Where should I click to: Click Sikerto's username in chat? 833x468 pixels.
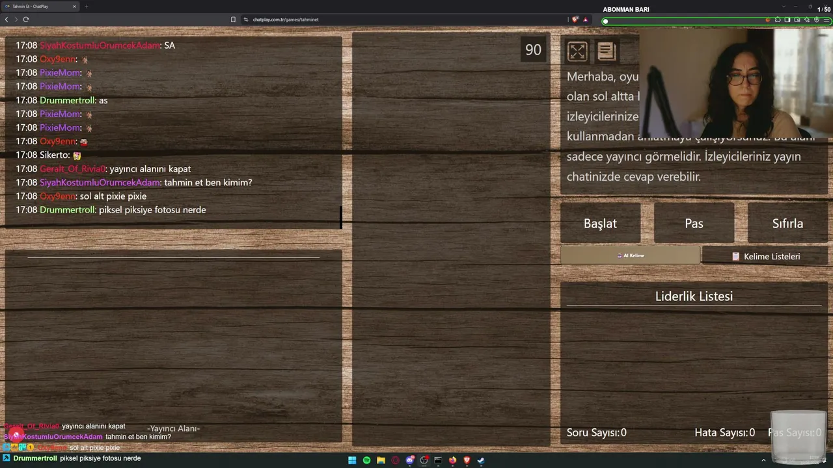coord(53,155)
